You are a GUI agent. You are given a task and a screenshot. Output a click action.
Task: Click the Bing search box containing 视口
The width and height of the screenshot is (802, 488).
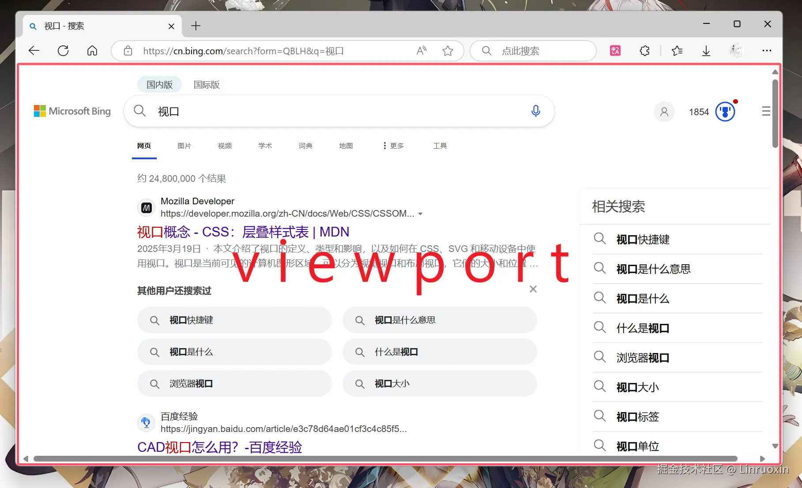[339, 111]
